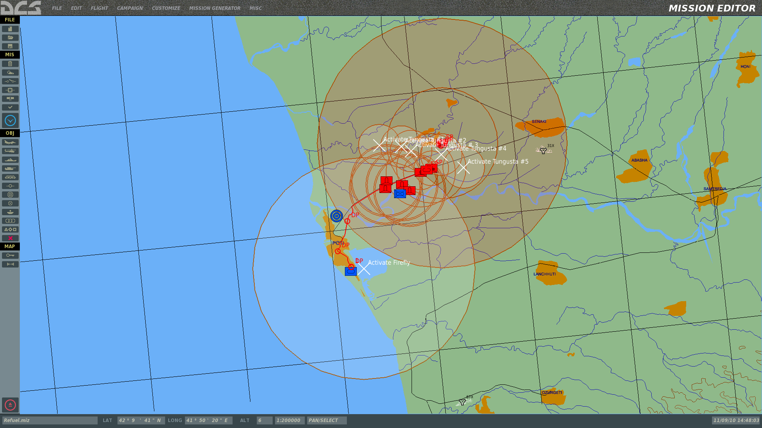The width and height of the screenshot is (762, 428).
Task: Select the blue infantry unit among red units
Action: (400, 194)
